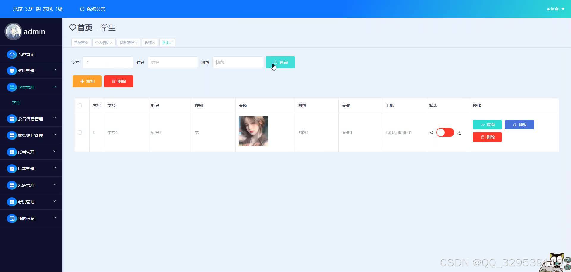This screenshot has width=571, height=272.
Task: Toggle the student status switch off
Action: pos(445,132)
